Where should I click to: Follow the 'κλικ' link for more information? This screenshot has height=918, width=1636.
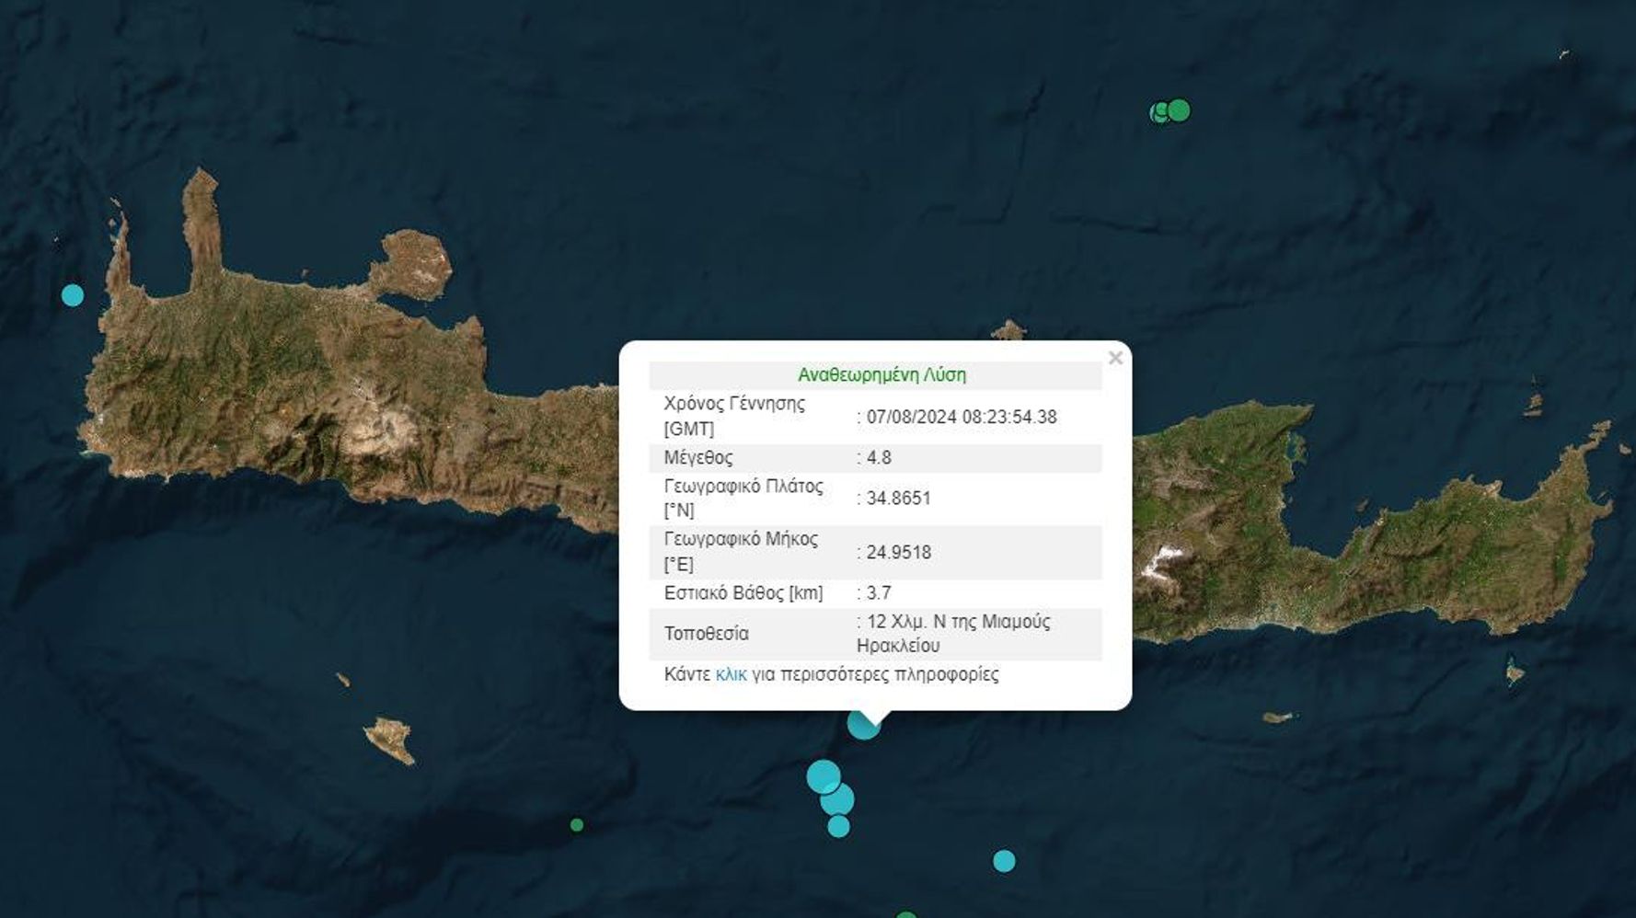[731, 674]
